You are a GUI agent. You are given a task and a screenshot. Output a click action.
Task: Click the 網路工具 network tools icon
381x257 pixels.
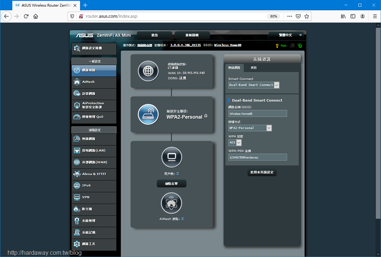[77, 244]
